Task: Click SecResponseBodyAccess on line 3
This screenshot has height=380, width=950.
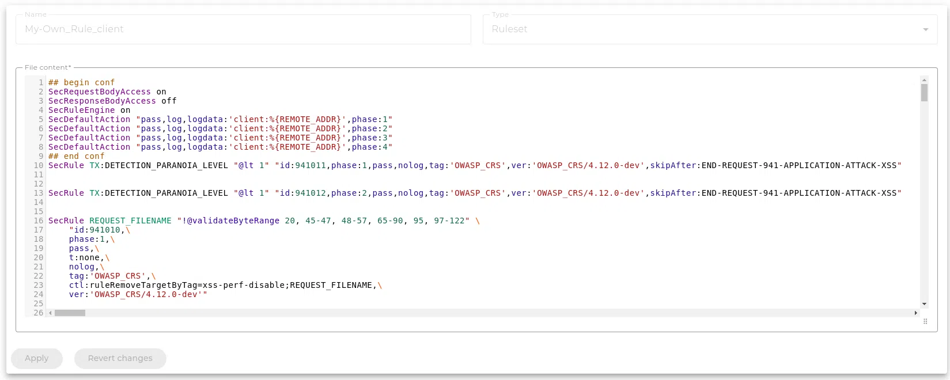Action: click(102, 101)
